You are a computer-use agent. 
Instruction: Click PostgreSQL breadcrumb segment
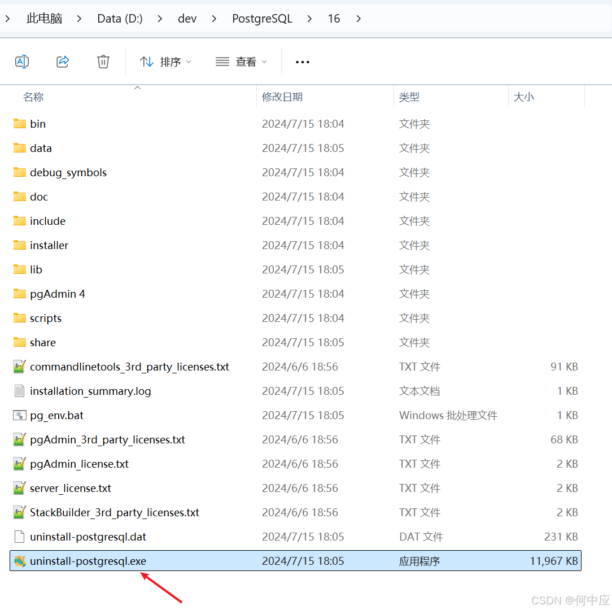point(262,18)
